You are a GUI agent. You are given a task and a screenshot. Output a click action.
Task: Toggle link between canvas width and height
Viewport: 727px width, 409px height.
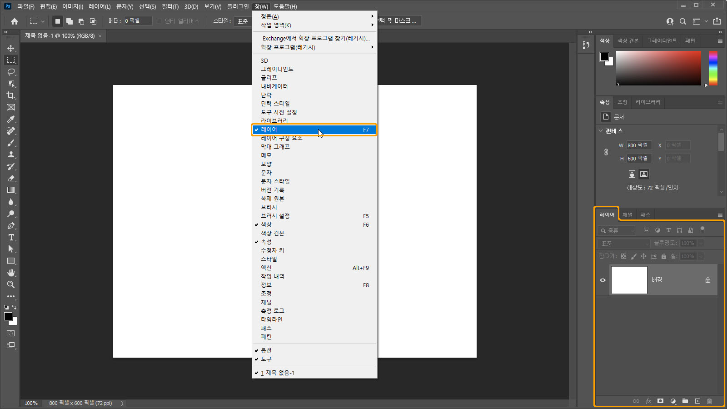pos(606,152)
